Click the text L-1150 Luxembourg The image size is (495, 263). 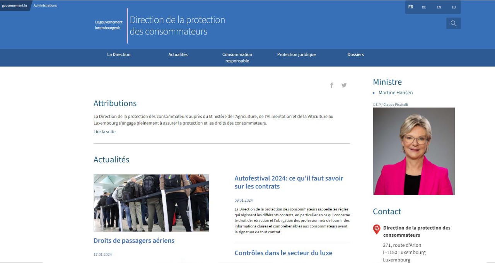point(404,253)
